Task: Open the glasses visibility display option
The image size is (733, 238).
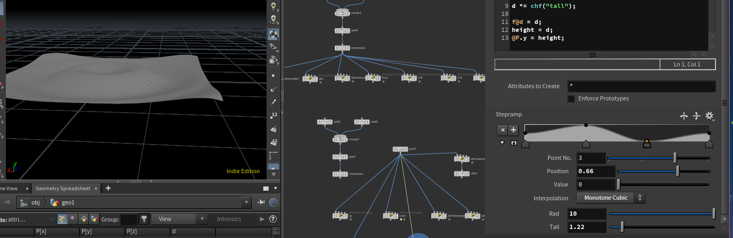Action: pos(274,47)
